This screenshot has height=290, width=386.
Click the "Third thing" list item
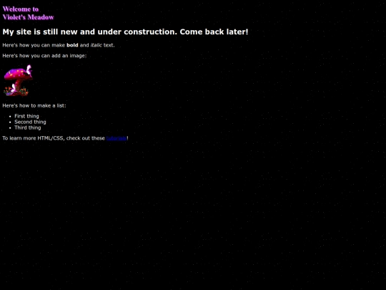pos(28,127)
